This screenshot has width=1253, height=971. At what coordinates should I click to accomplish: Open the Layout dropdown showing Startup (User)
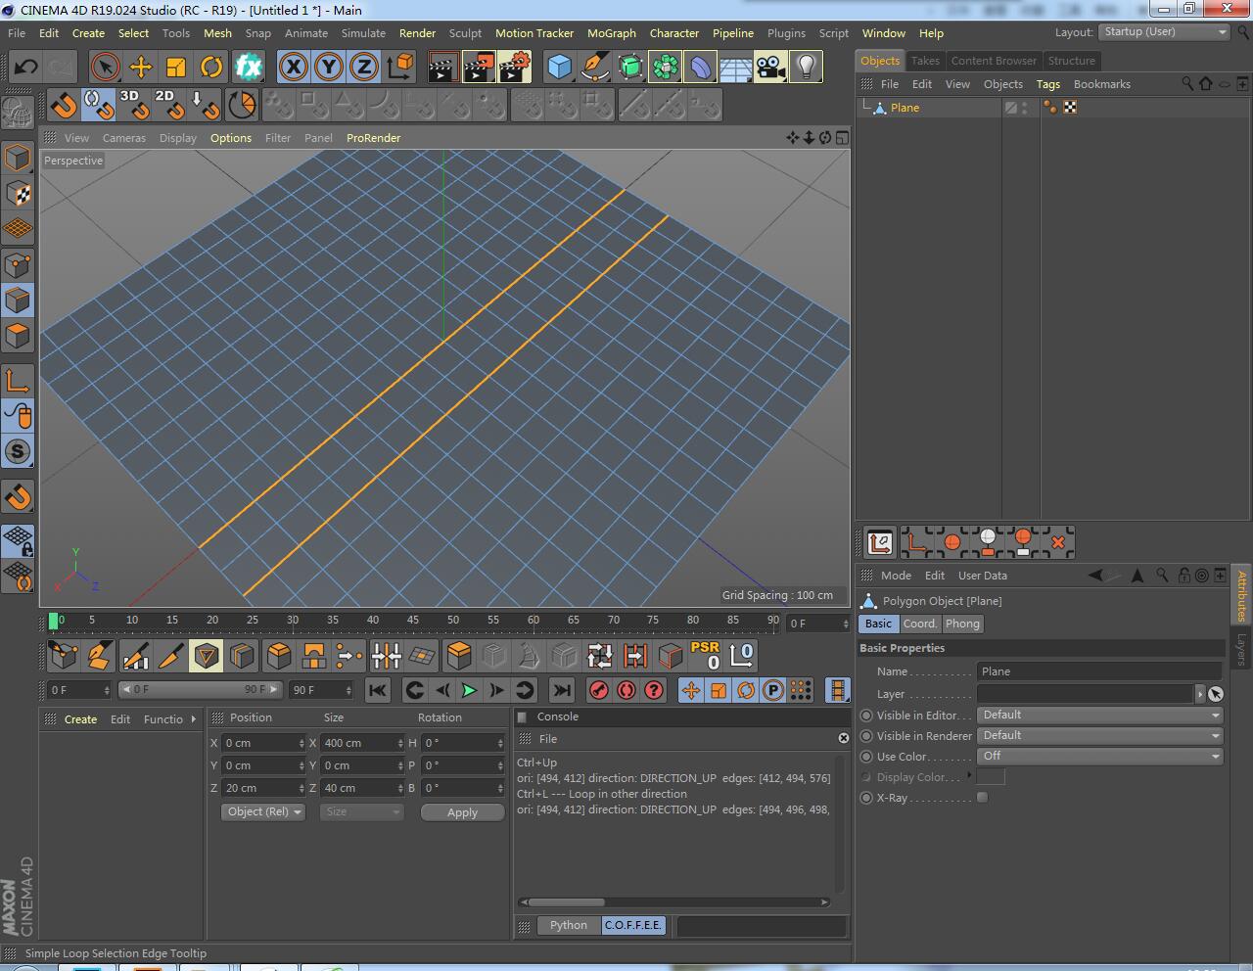tap(1163, 31)
